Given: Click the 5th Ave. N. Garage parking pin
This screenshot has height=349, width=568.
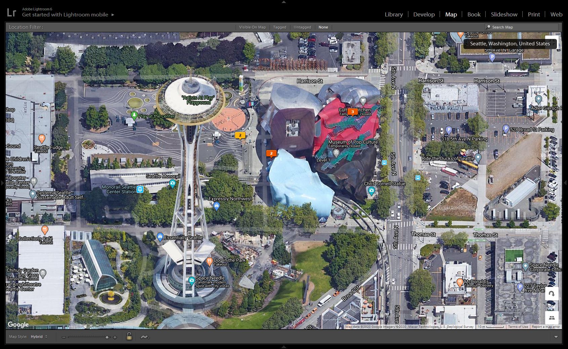Looking at the screenshot, I should coord(492,57).
